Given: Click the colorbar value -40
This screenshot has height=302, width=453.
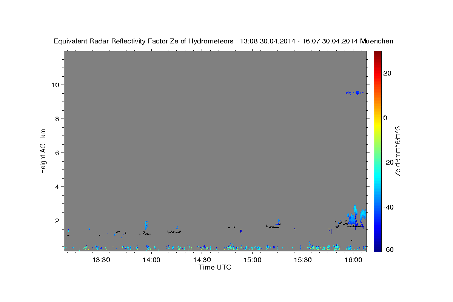Looking at the screenshot, I should point(388,207).
